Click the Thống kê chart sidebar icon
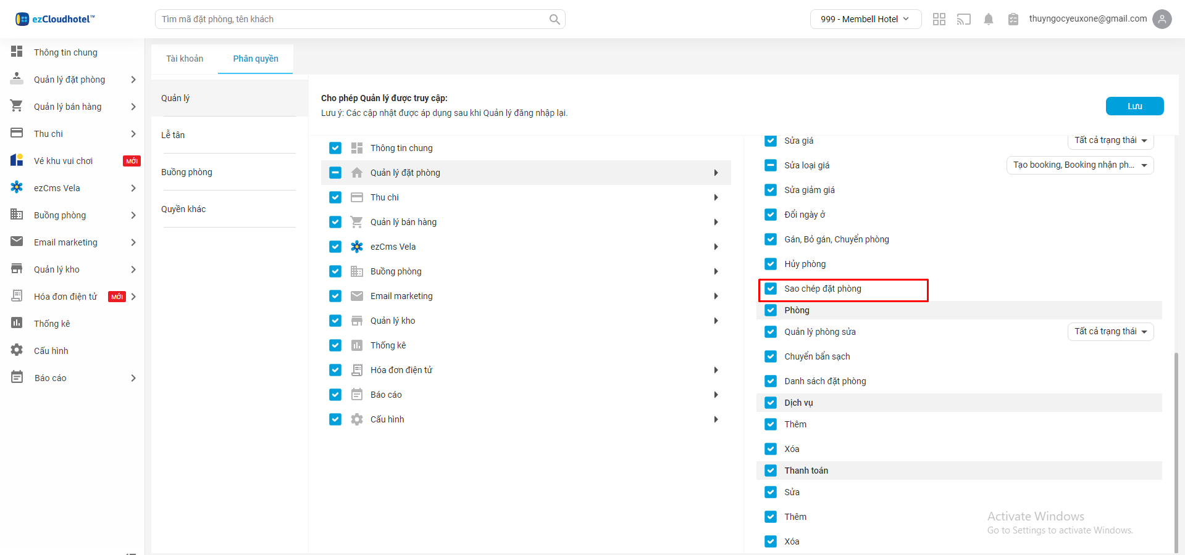Viewport: 1185px width, 555px height. point(17,323)
